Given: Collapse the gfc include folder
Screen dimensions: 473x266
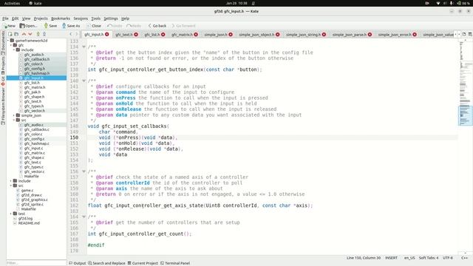Looking at the screenshot, I should point(14,50).
